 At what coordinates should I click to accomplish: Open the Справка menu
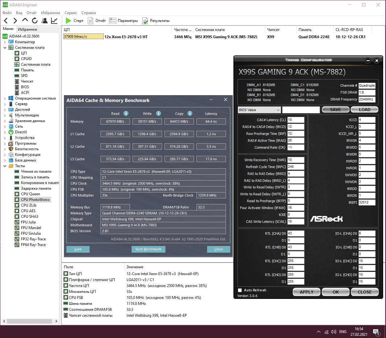(89, 13)
